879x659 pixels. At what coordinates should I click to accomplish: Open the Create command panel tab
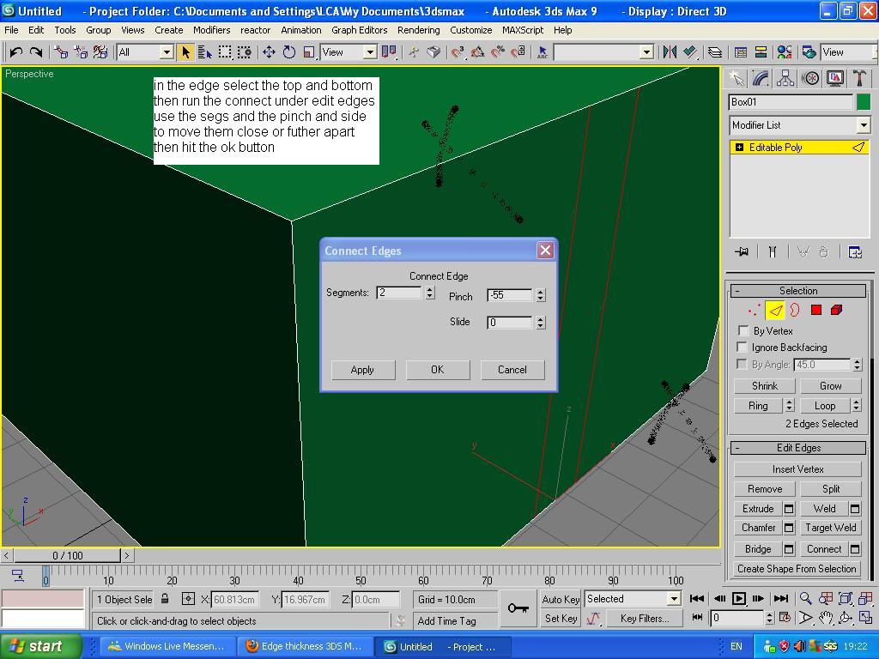737,78
